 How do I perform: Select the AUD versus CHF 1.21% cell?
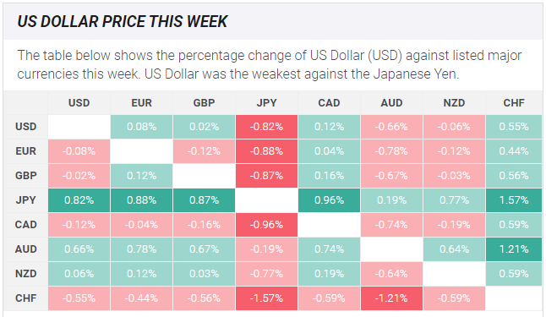pos(514,249)
